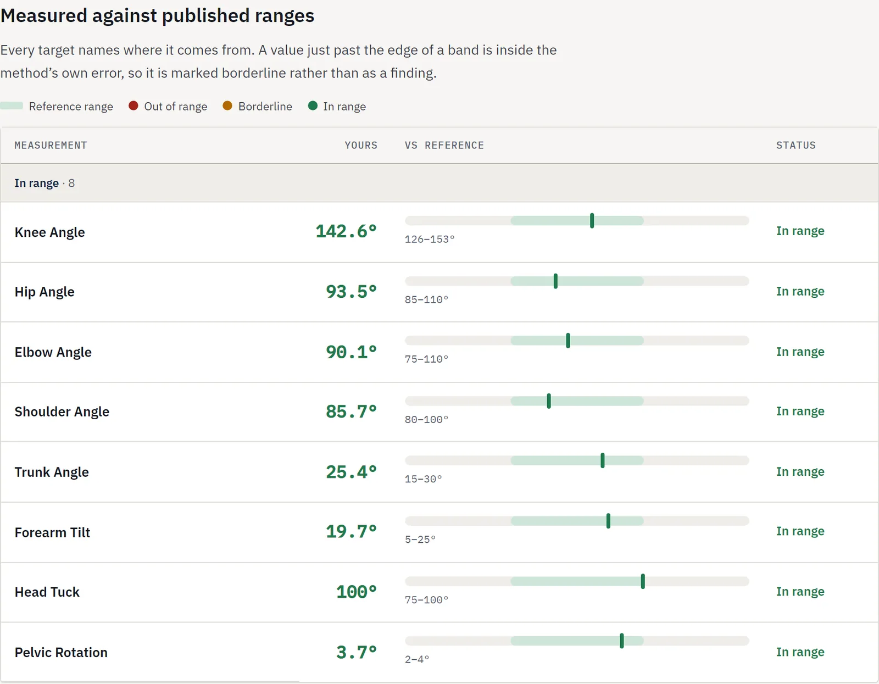
Task: Click the 2–4° range text
Action: pos(417,659)
